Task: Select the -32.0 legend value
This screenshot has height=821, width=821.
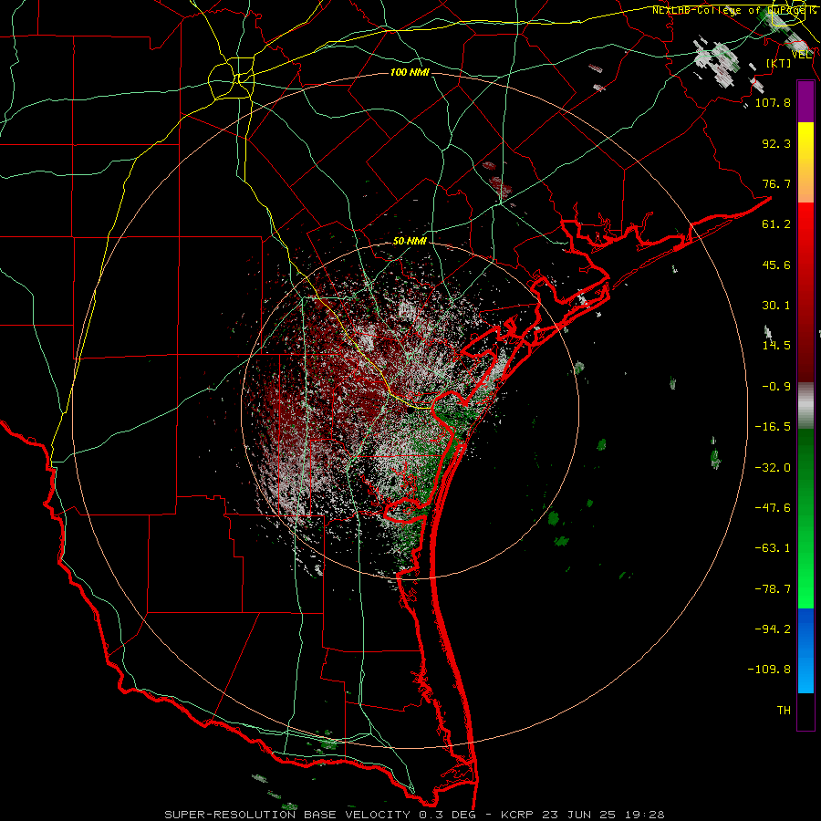Action: pyautogui.click(x=773, y=468)
